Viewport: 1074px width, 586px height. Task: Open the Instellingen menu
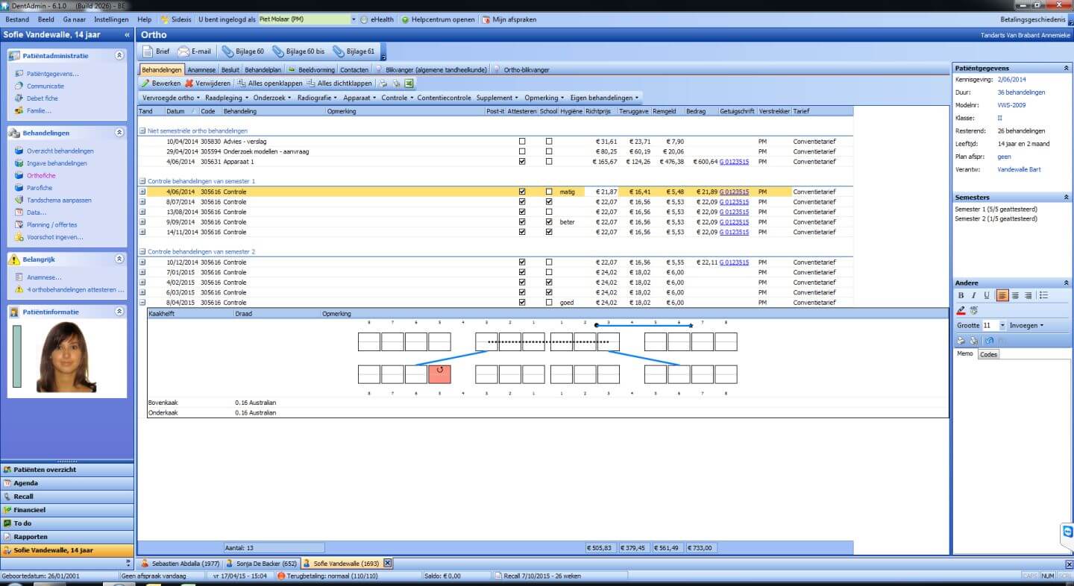click(111, 19)
